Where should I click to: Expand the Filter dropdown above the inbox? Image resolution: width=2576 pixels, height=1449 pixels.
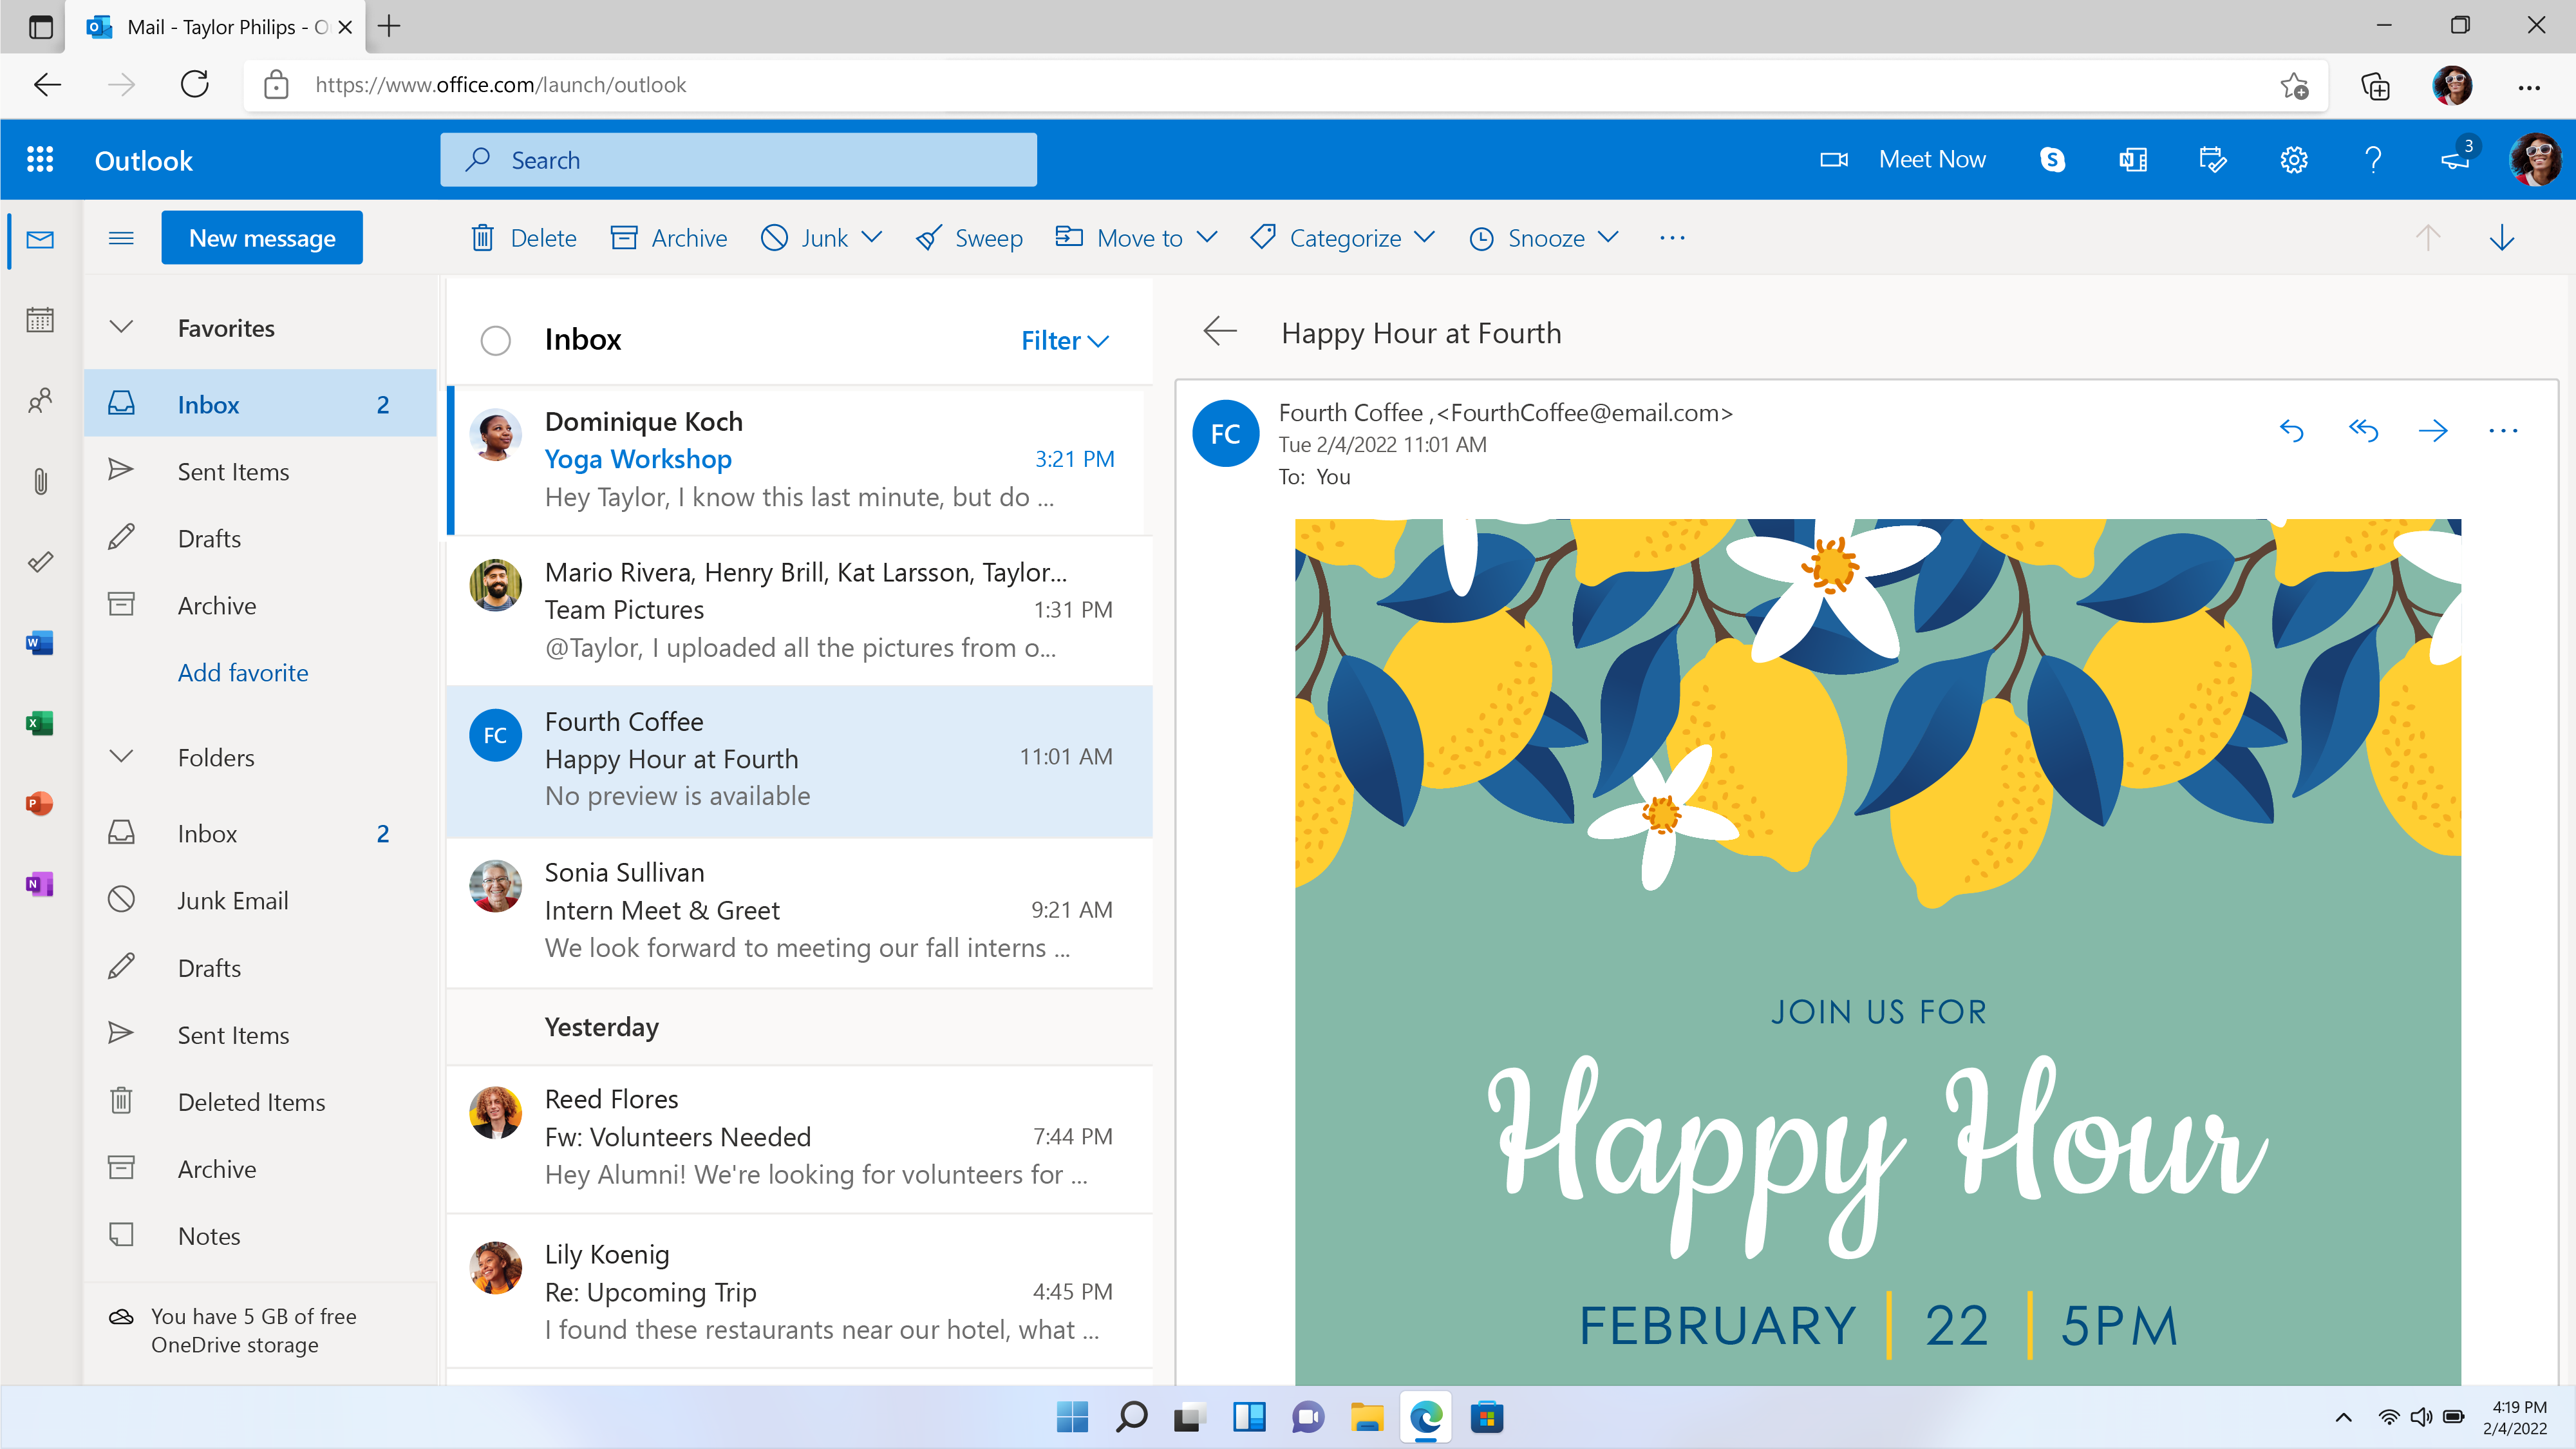(1062, 340)
